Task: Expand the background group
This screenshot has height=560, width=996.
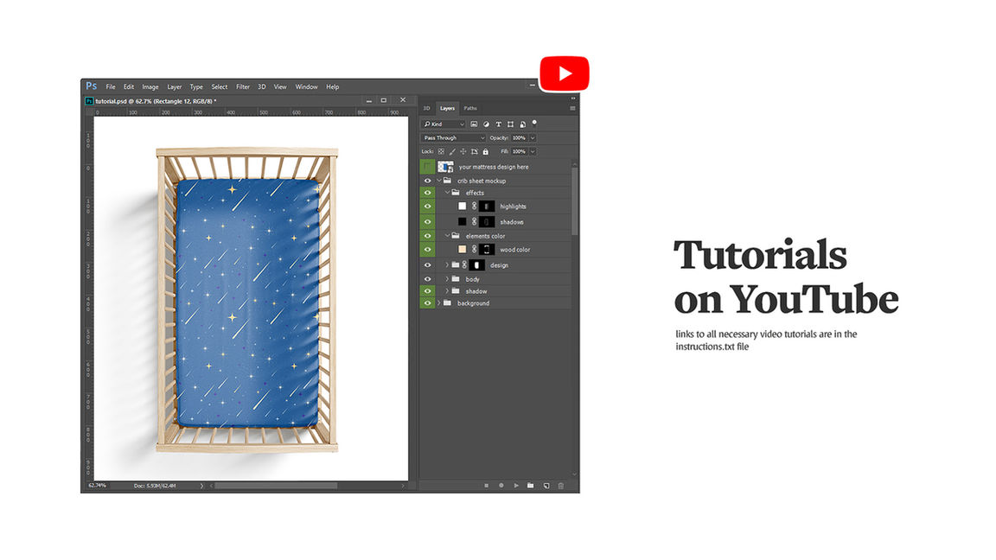Action: pos(439,302)
